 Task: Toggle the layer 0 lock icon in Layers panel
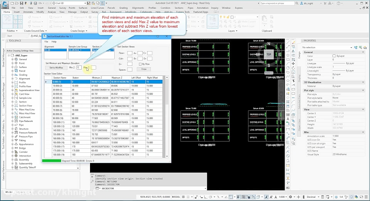(x=228, y=17)
